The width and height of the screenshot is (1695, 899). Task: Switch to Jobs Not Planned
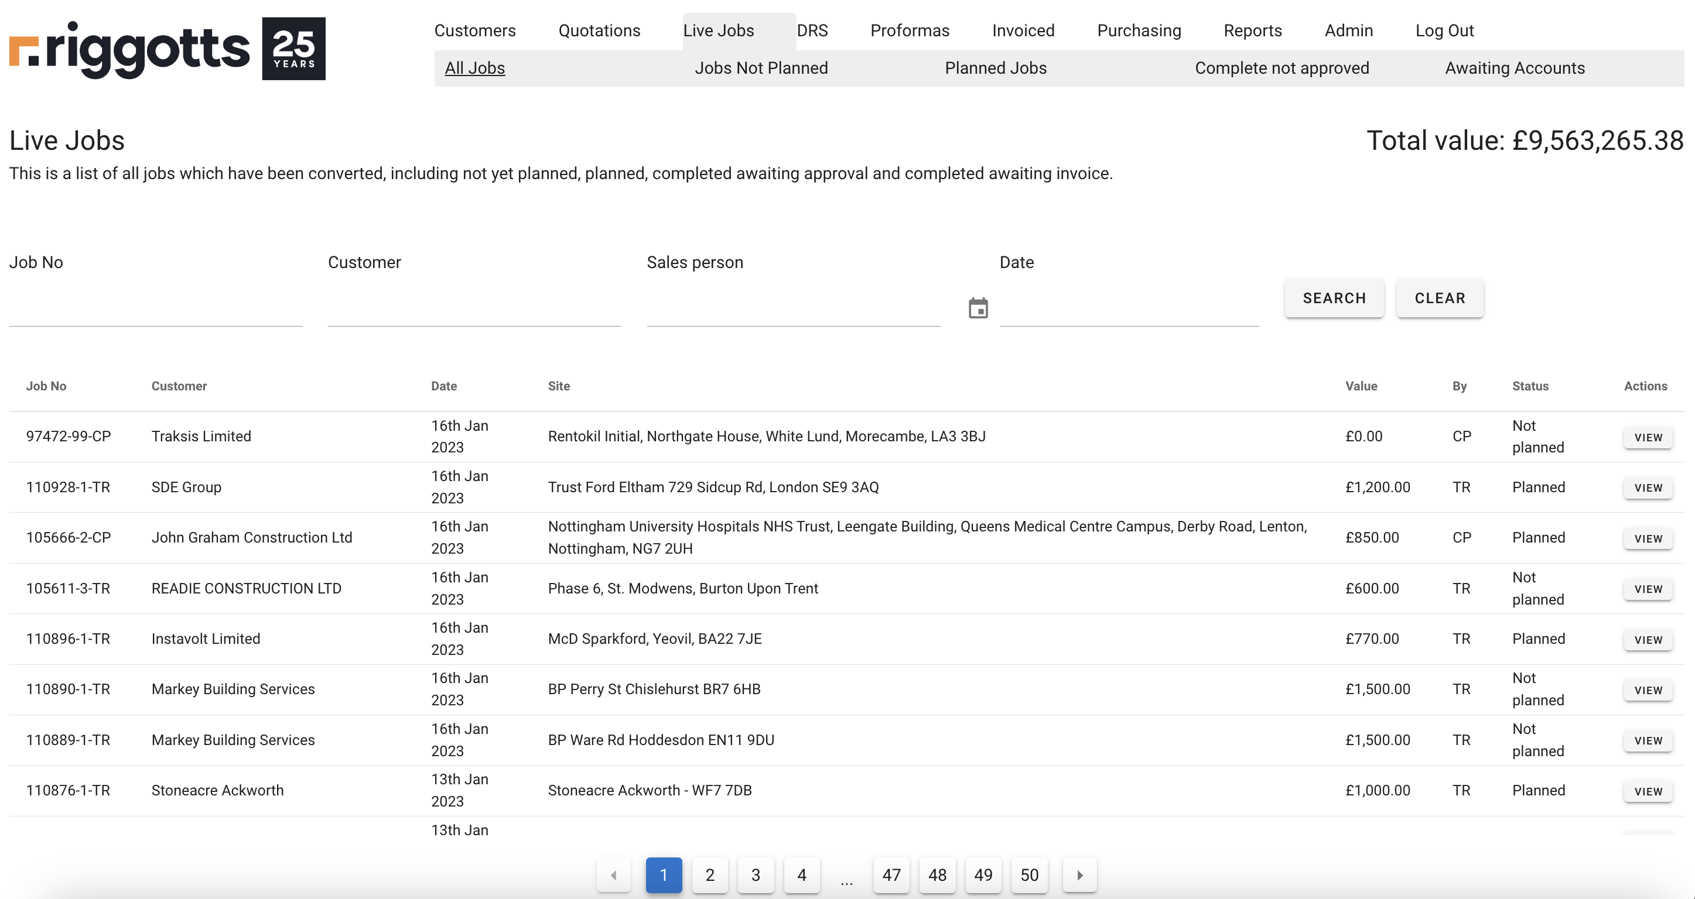(x=761, y=68)
